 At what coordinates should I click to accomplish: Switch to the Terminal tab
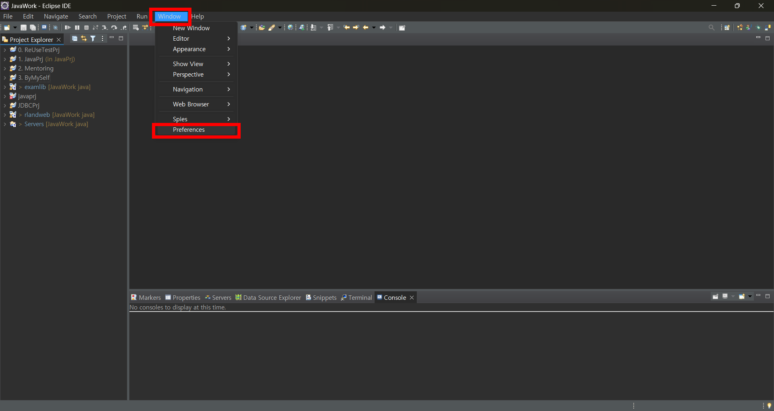pos(356,297)
